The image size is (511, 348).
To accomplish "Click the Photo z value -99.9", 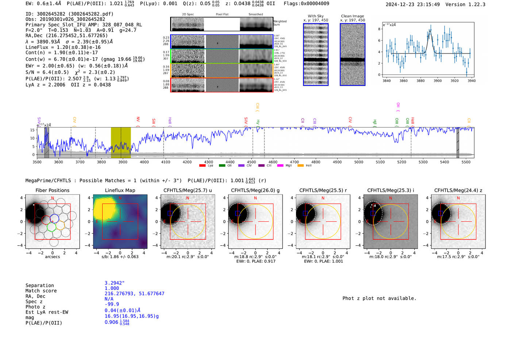I will click(x=112, y=304).
